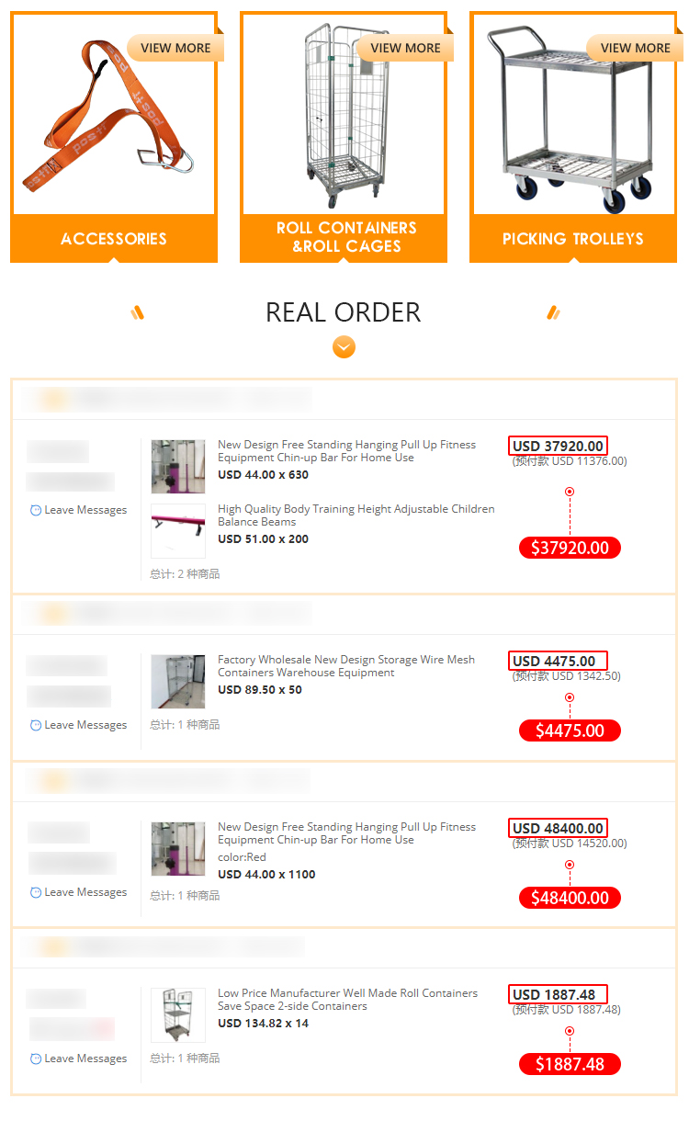689x1121 pixels.
Task: Open the ROLL CONTAINERS & ROLL CAGES tab
Action: [x=344, y=239]
